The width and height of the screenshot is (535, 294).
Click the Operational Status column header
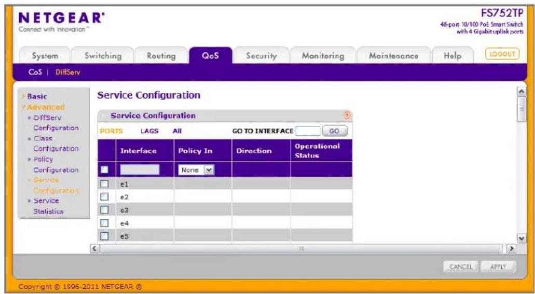317,151
